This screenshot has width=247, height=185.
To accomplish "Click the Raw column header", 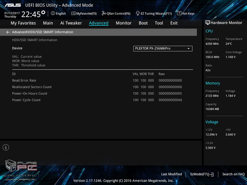I will [x=161, y=74].
